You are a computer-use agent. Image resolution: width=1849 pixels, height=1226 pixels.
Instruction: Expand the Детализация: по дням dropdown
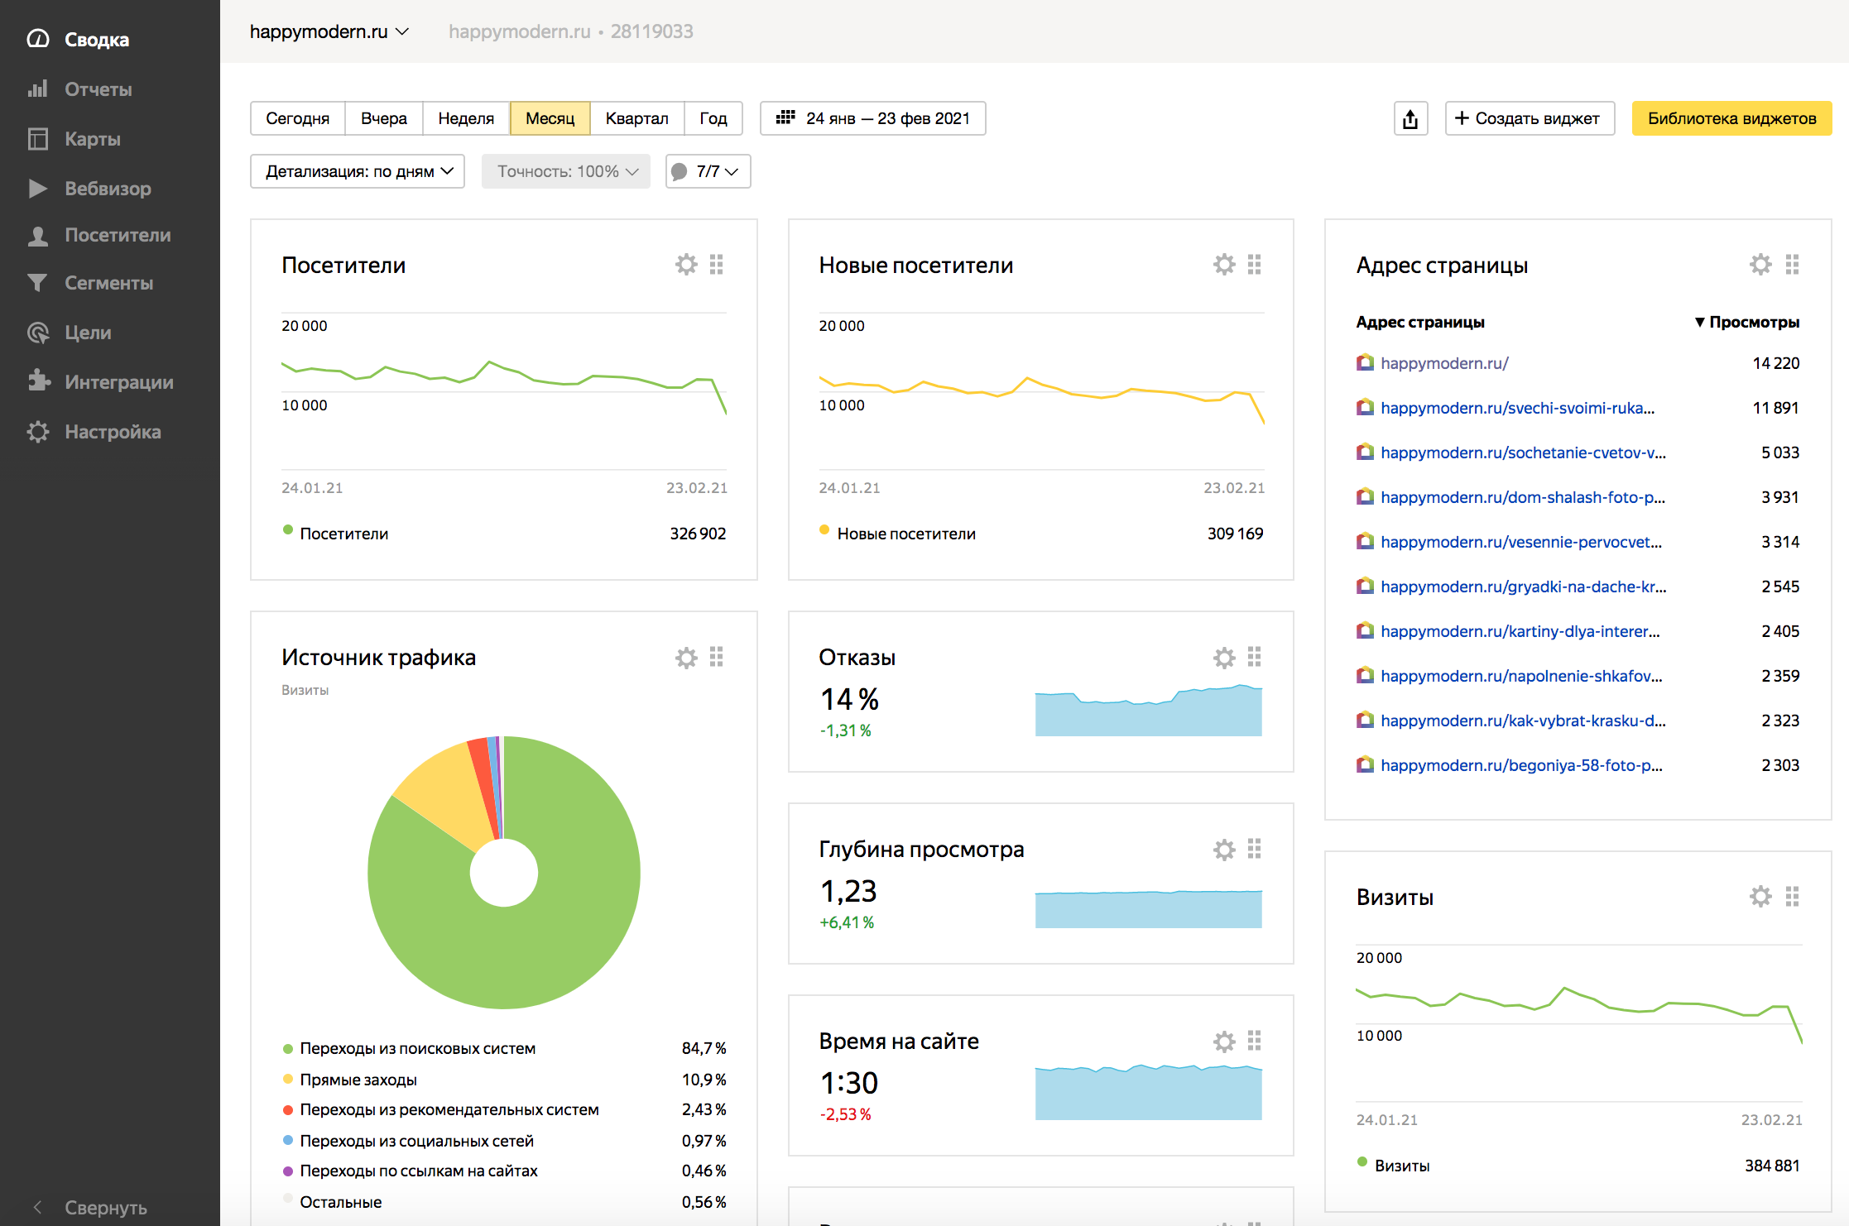[x=358, y=172]
